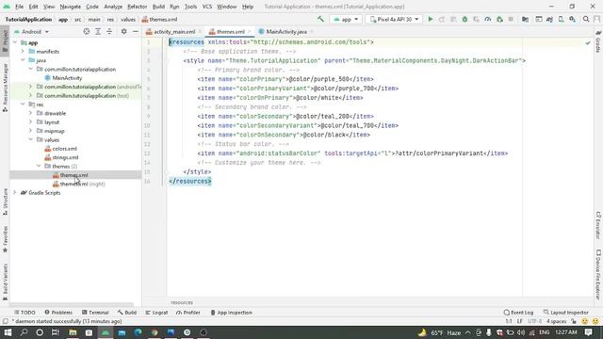Open the Emulator side panel

coord(598,225)
